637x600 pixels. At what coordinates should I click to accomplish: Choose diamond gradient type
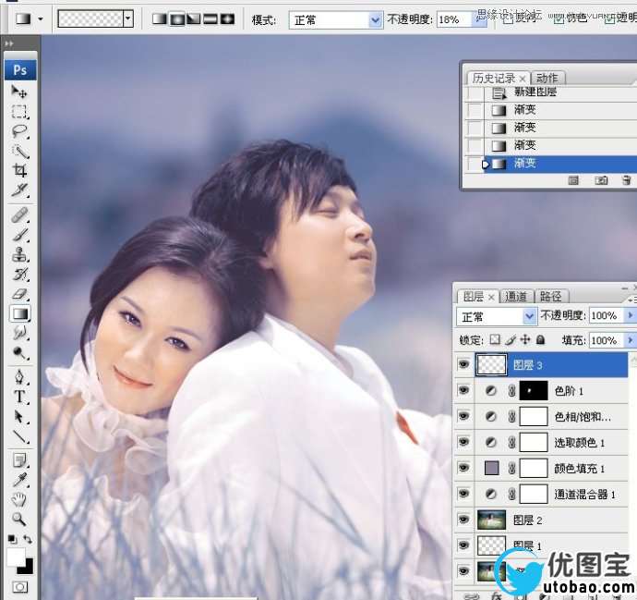[227, 18]
